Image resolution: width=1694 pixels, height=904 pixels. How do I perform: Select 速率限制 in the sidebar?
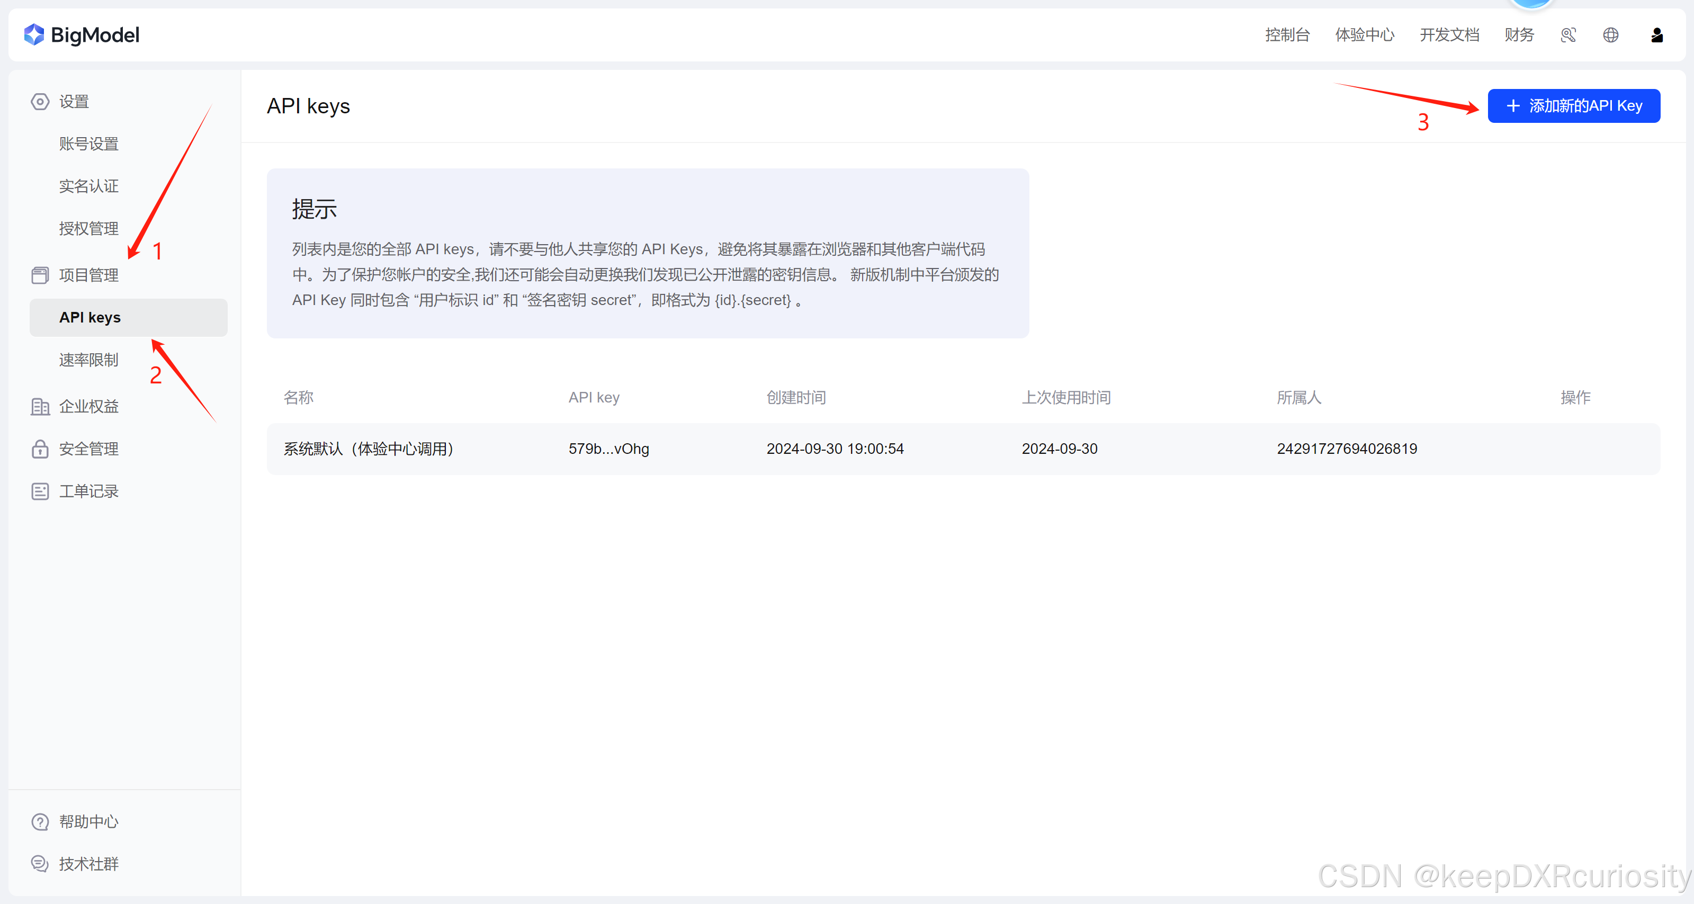coord(89,360)
